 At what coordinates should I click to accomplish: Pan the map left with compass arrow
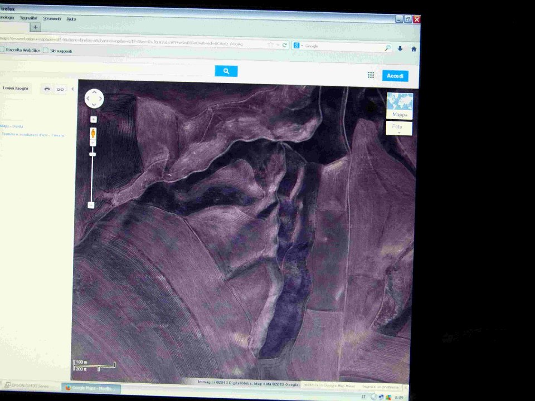click(87, 99)
